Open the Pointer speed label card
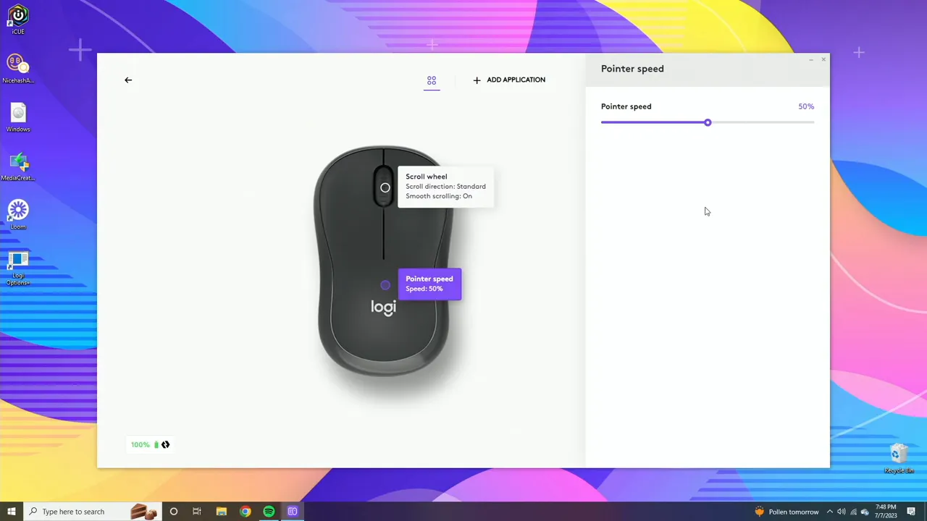This screenshot has height=521, width=927. 429,284
